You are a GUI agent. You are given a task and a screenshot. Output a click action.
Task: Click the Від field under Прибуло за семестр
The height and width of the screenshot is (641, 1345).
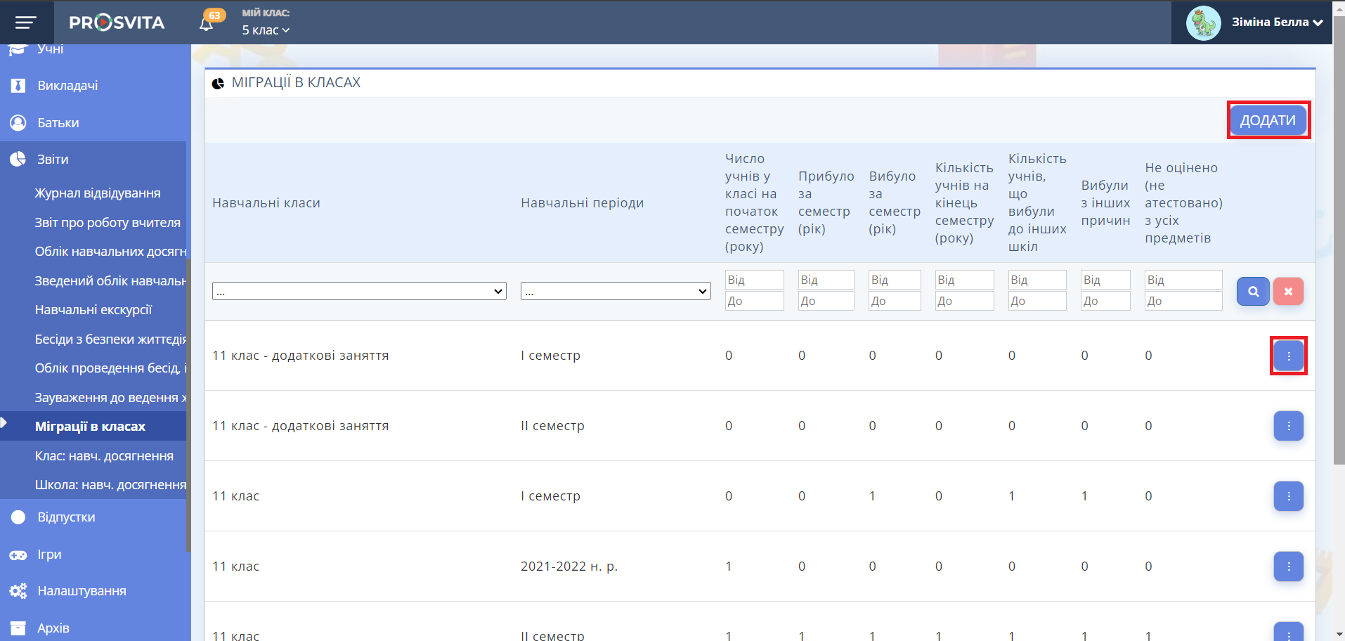tap(826, 280)
